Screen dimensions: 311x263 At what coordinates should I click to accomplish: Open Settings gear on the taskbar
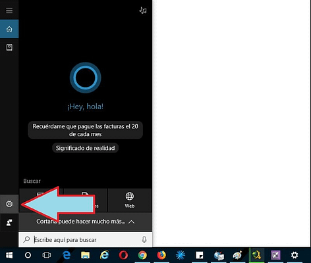point(295,255)
